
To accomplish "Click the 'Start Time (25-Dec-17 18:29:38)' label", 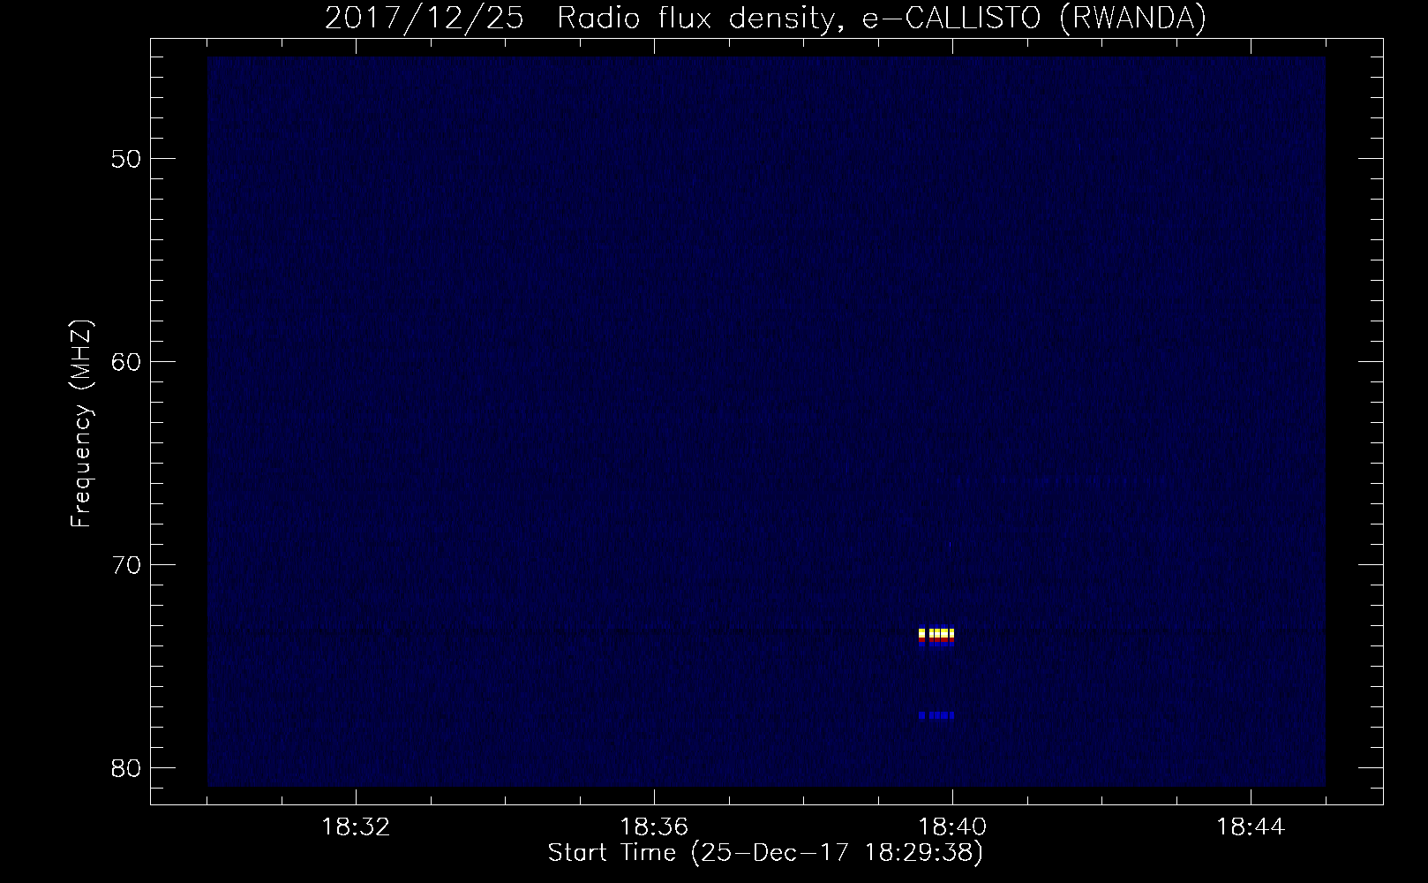I will point(765,853).
